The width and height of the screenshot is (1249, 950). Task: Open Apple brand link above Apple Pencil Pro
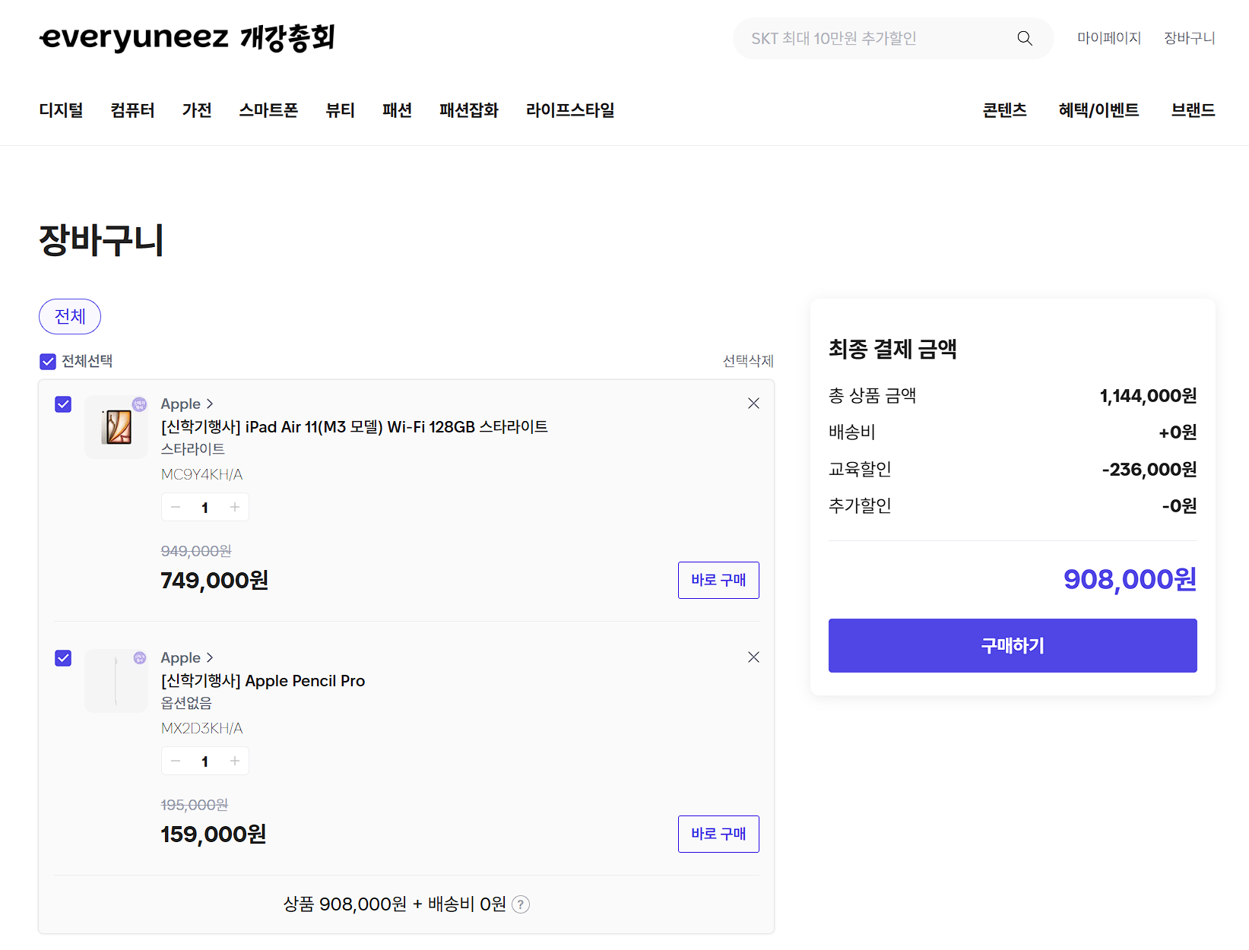(x=187, y=657)
